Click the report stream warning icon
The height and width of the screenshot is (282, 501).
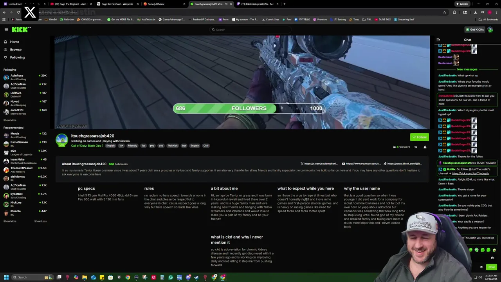tap(425, 147)
